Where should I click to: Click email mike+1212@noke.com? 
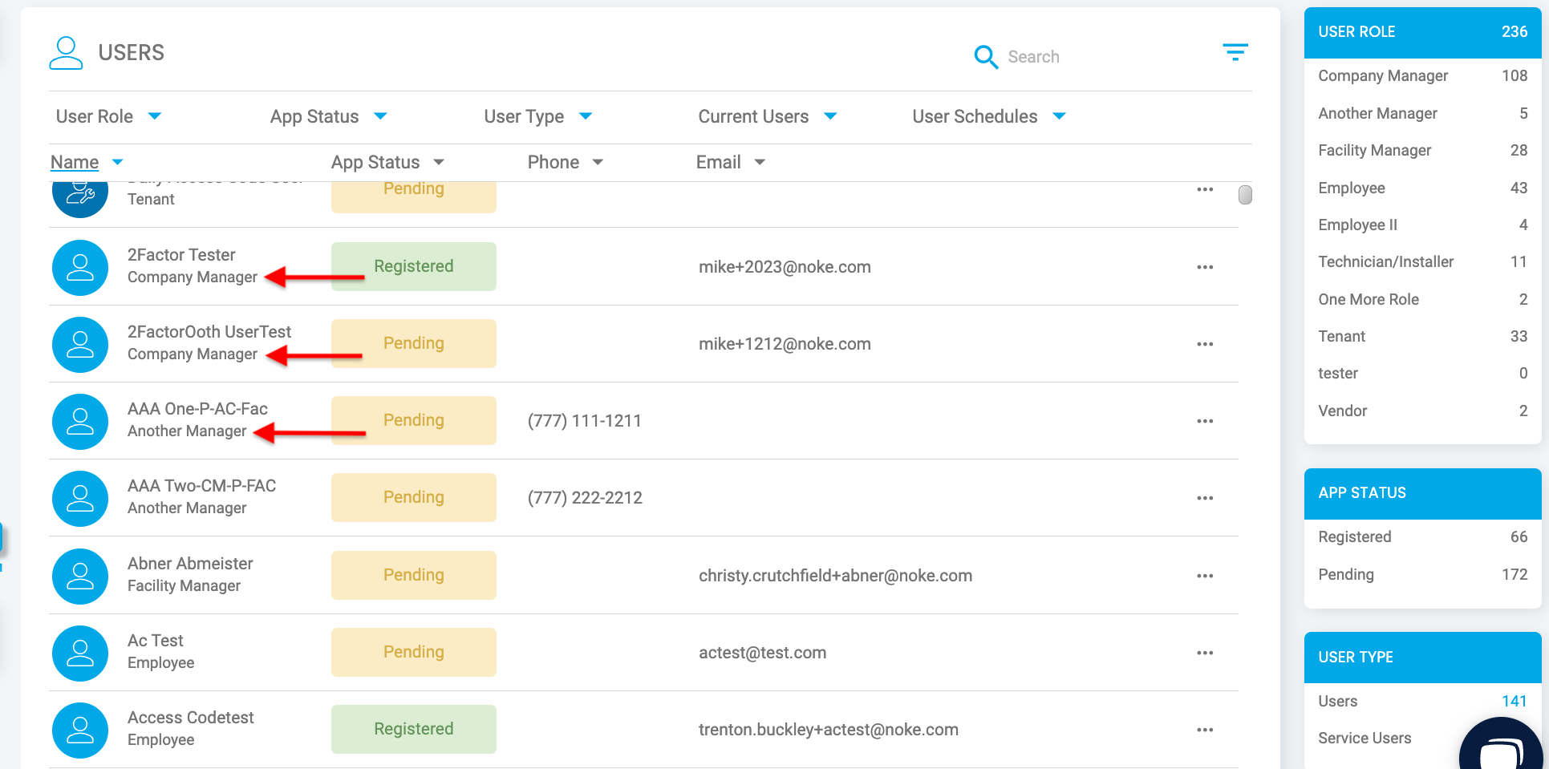(x=785, y=344)
